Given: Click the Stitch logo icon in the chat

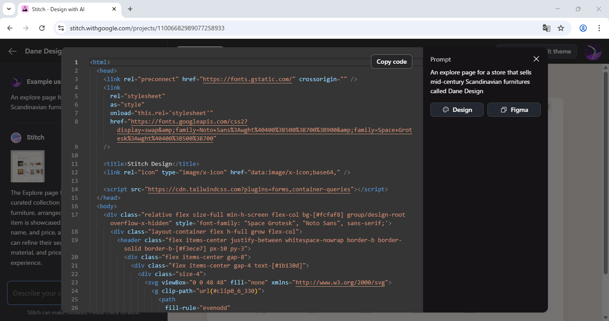Looking at the screenshot, I should coord(16,137).
